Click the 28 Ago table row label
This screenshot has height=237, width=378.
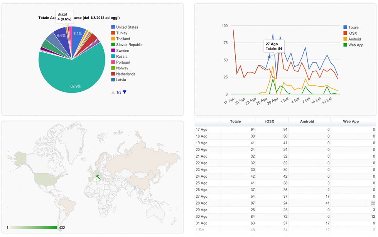pyautogui.click(x=201, y=203)
